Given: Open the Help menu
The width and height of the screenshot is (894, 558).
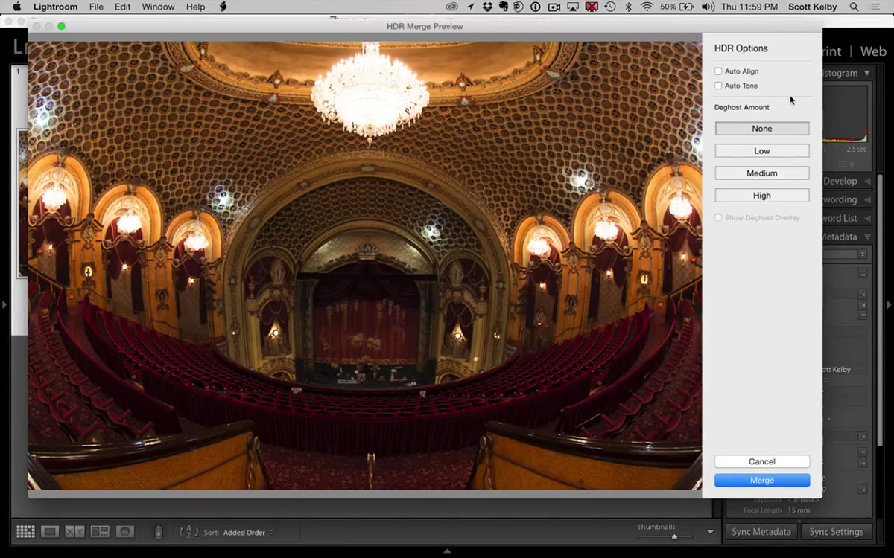Looking at the screenshot, I should 195,7.
